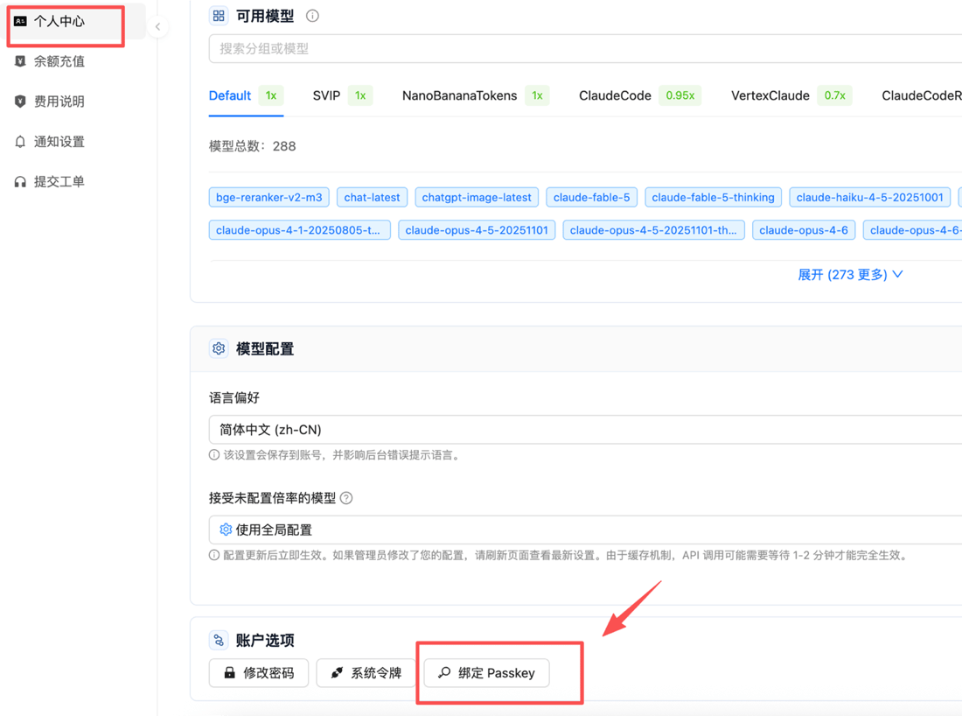This screenshot has width=962, height=716.
Task: Click the claude-fable-5 model tag
Action: [591, 197]
